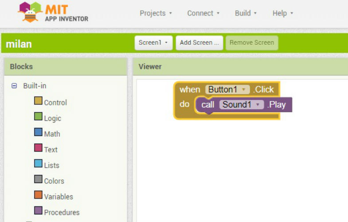Select the Text label in blocks tree
Image resolution: width=348 pixels, height=222 pixels.
(x=51, y=150)
